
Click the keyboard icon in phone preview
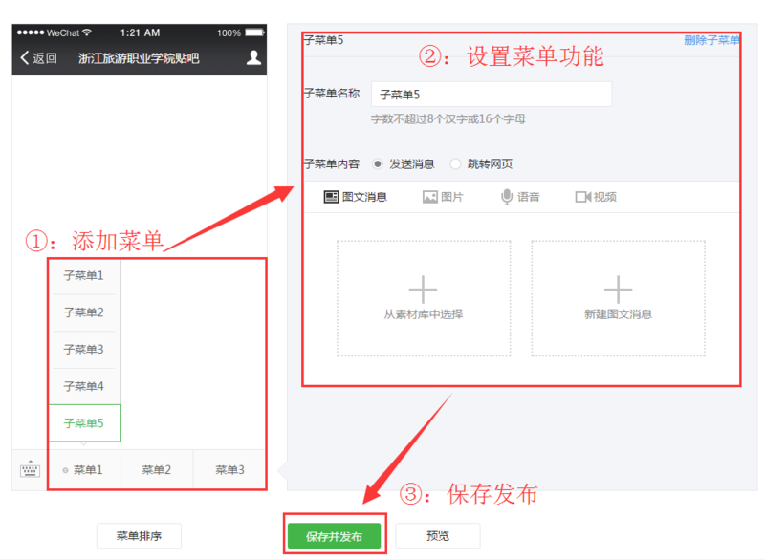[x=30, y=470]
